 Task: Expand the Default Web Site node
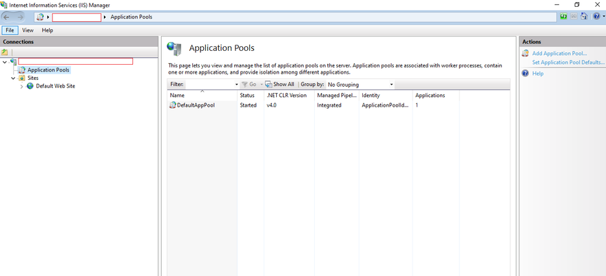[x=21, y=86]
